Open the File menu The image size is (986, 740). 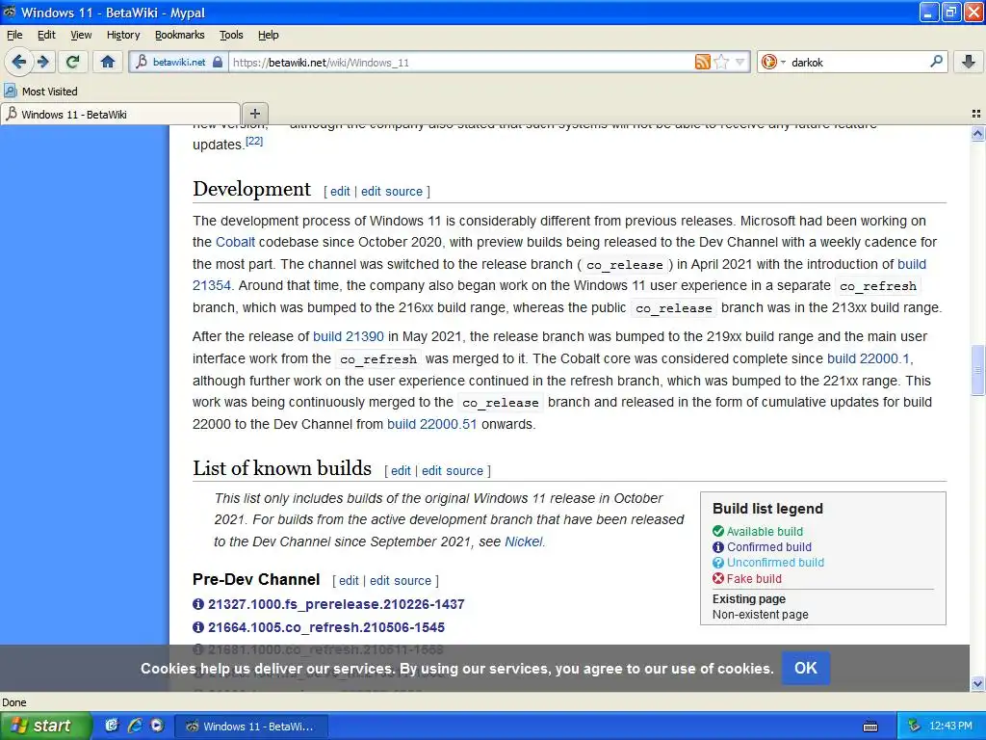tap(14, 35)
